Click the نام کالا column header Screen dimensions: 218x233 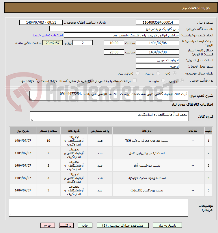click(x=147, y=131)
